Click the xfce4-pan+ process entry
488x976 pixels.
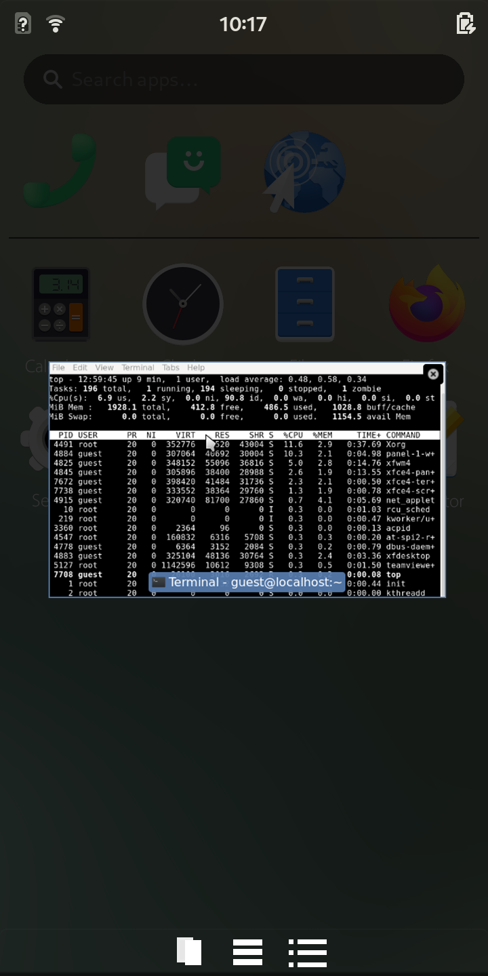pyautogui.click(x=245, y=472)
